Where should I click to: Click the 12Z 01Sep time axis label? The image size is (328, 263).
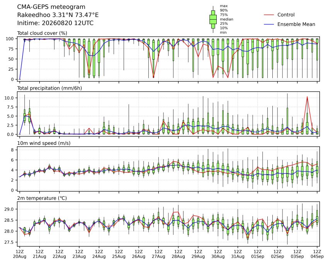coord(258,254)
